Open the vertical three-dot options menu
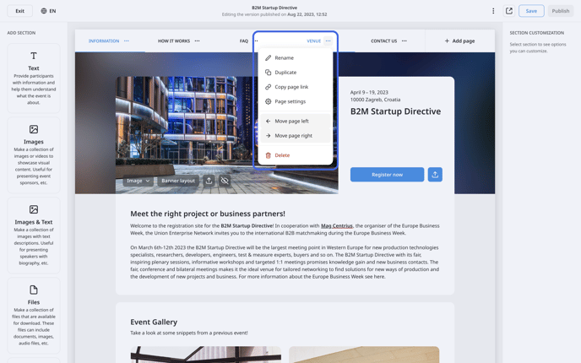 point(493,11)
